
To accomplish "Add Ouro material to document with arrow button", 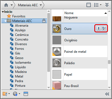I will click(x=99, y=28).
